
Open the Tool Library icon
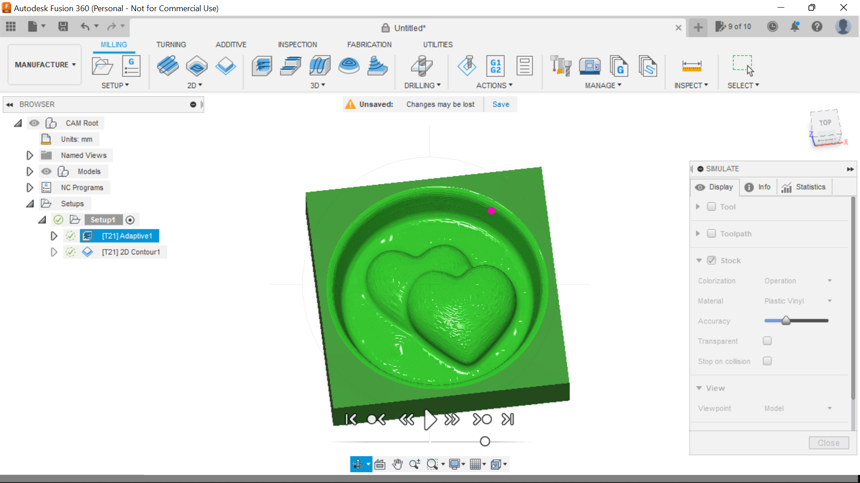(560, 66)
